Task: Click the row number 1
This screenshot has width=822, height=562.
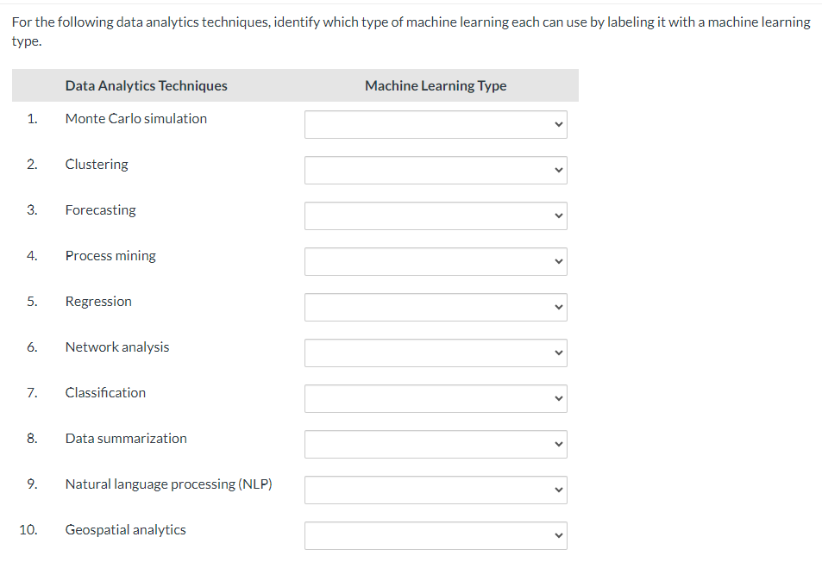Action: (32, 118)
